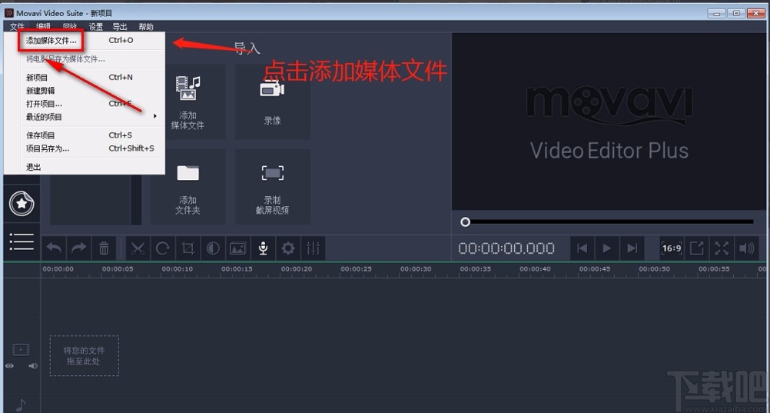Open clip properties gear icon

pyautogui.click(x=288, y=248)
